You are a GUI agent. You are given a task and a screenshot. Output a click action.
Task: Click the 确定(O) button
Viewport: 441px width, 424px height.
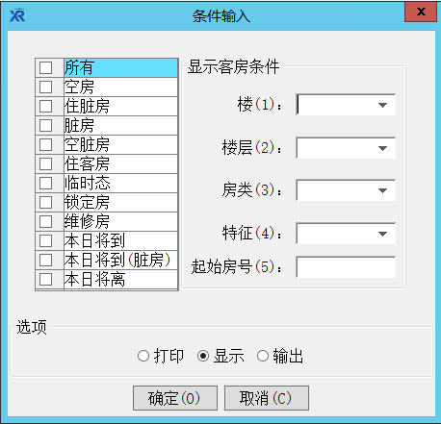[x=175, y=398]
